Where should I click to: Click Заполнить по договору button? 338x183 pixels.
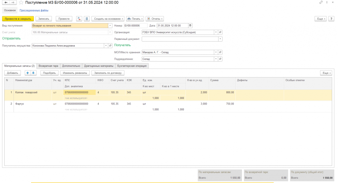[108, 73]
